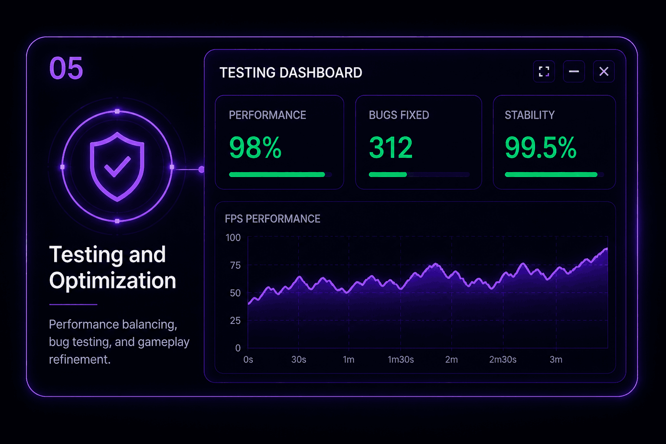Image resolution: width=666 pixels, height=444 pixels.
Task: Select the Performance 98% card
Action: point(280,142)
